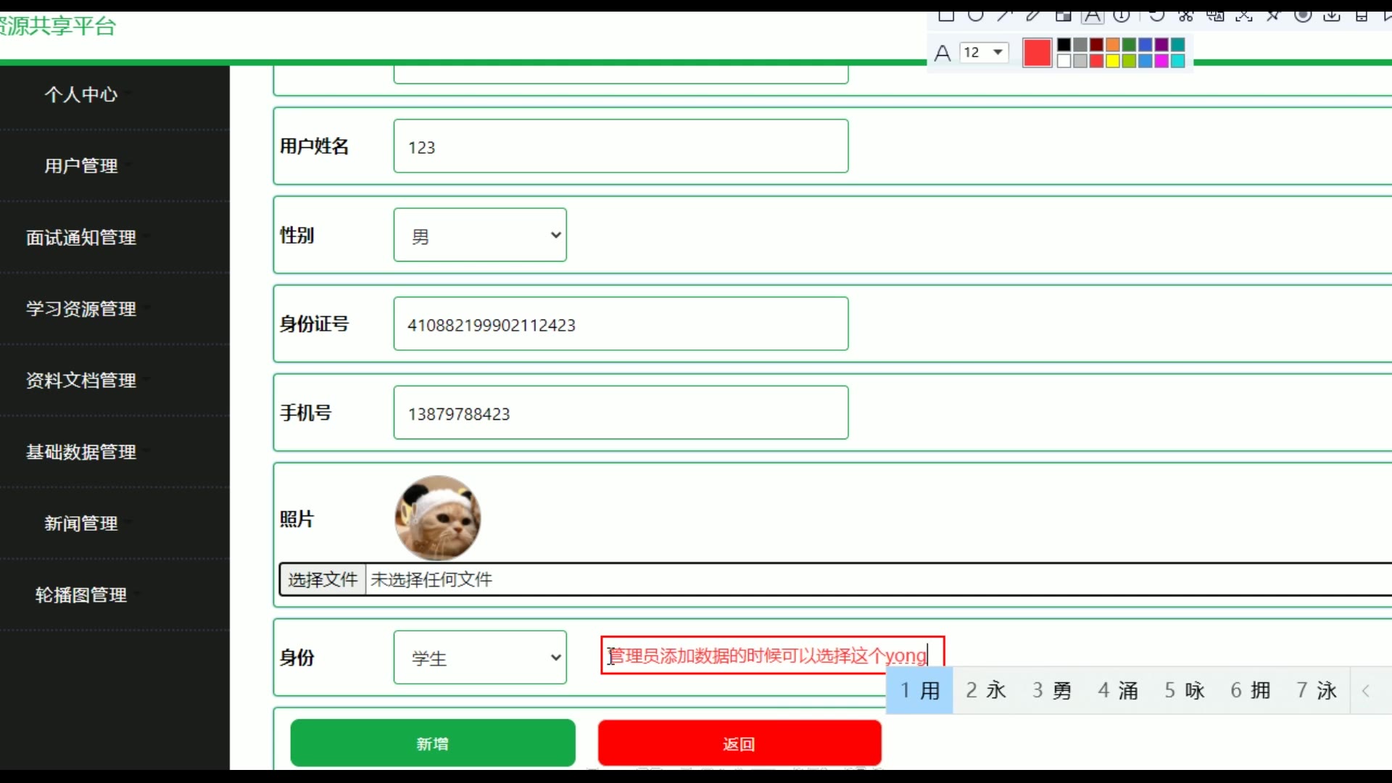Click the font letter A icon
1392x783 pixels.
(942, 53)
